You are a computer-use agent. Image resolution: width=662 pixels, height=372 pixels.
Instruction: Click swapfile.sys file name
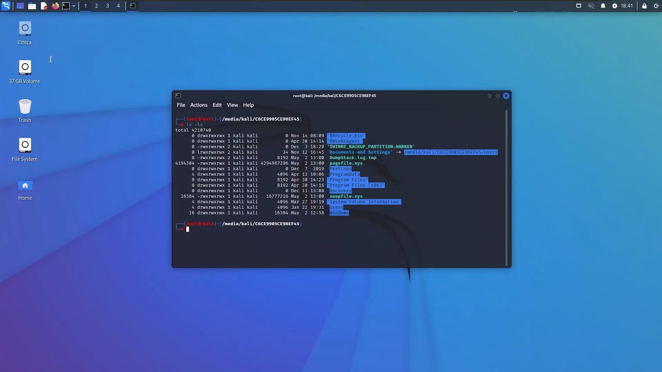tap(346, 196)
